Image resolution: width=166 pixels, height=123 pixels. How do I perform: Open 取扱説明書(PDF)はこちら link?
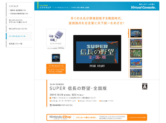pos(63,105)
